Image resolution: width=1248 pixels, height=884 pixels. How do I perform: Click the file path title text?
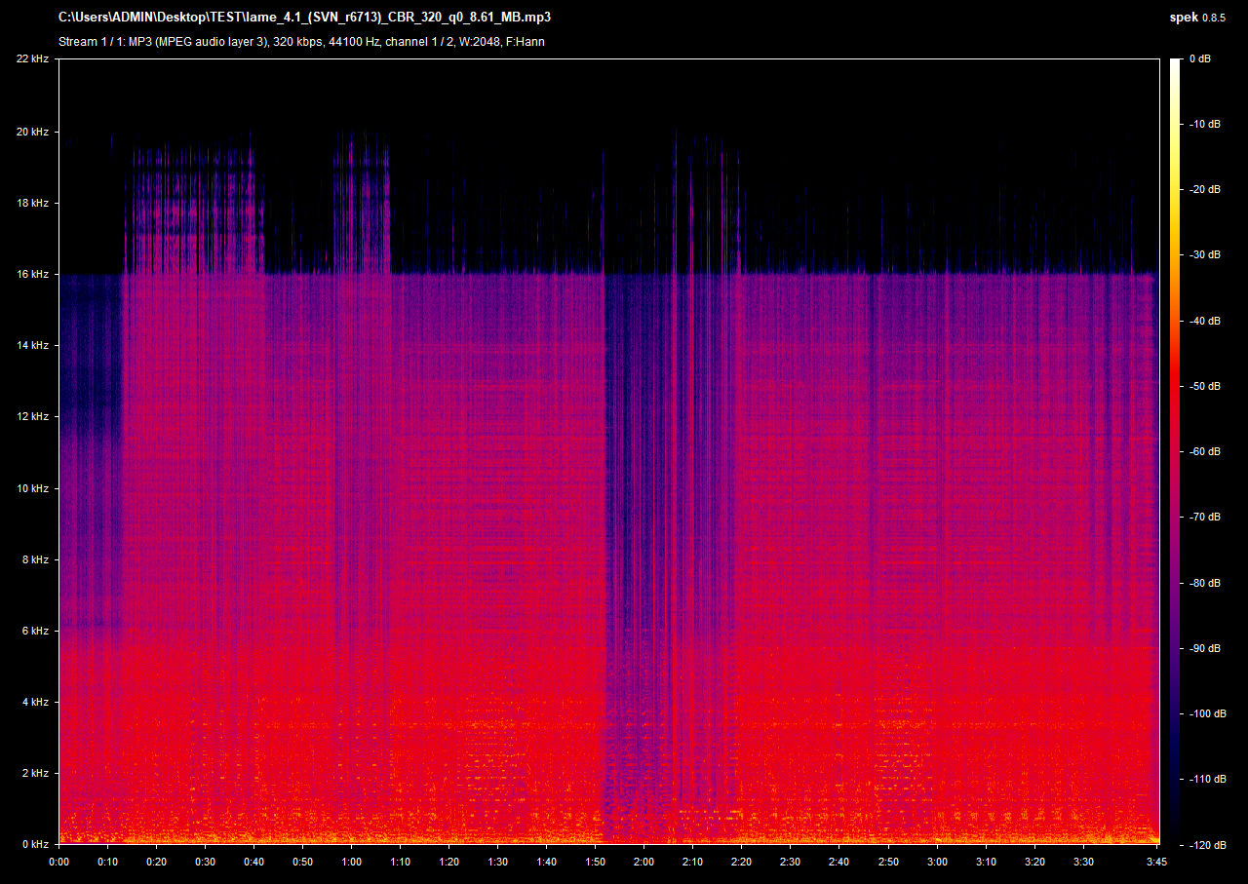pyautogui.click(x=304, y=17)
